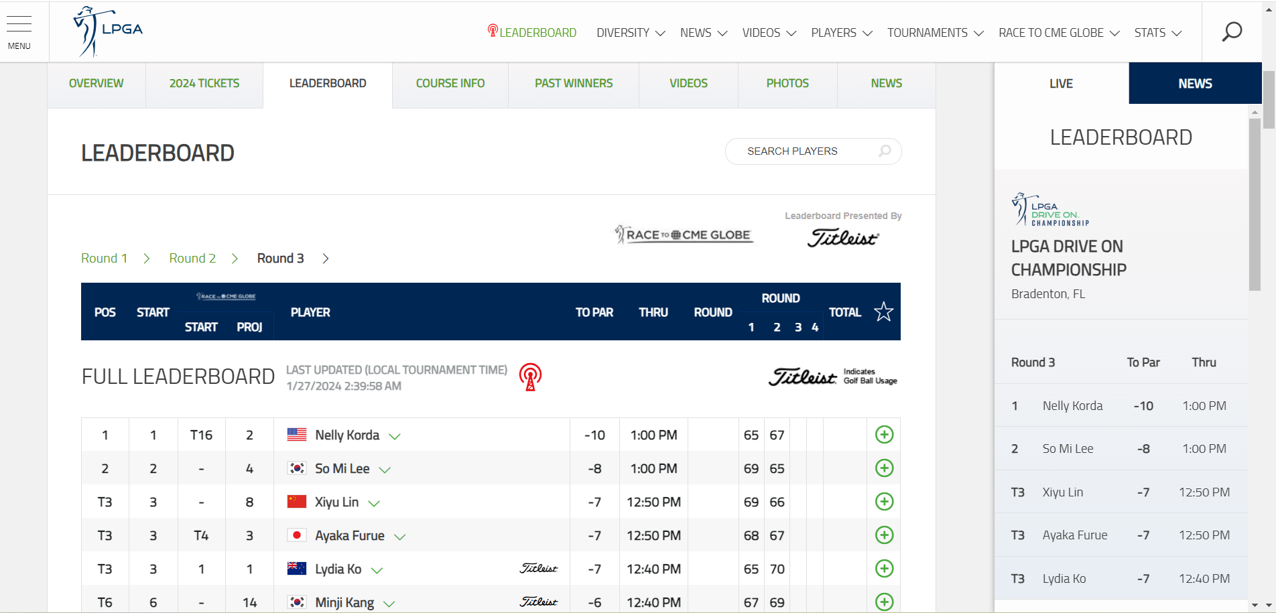
Task: Add Nelly Korda to favorites plus icon
Action: (884, 435)
